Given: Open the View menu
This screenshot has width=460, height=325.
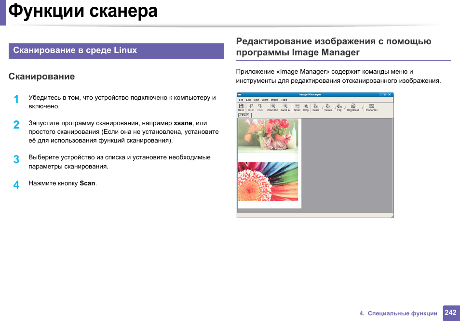Looking at the screenshot, I should pos(256,100).
